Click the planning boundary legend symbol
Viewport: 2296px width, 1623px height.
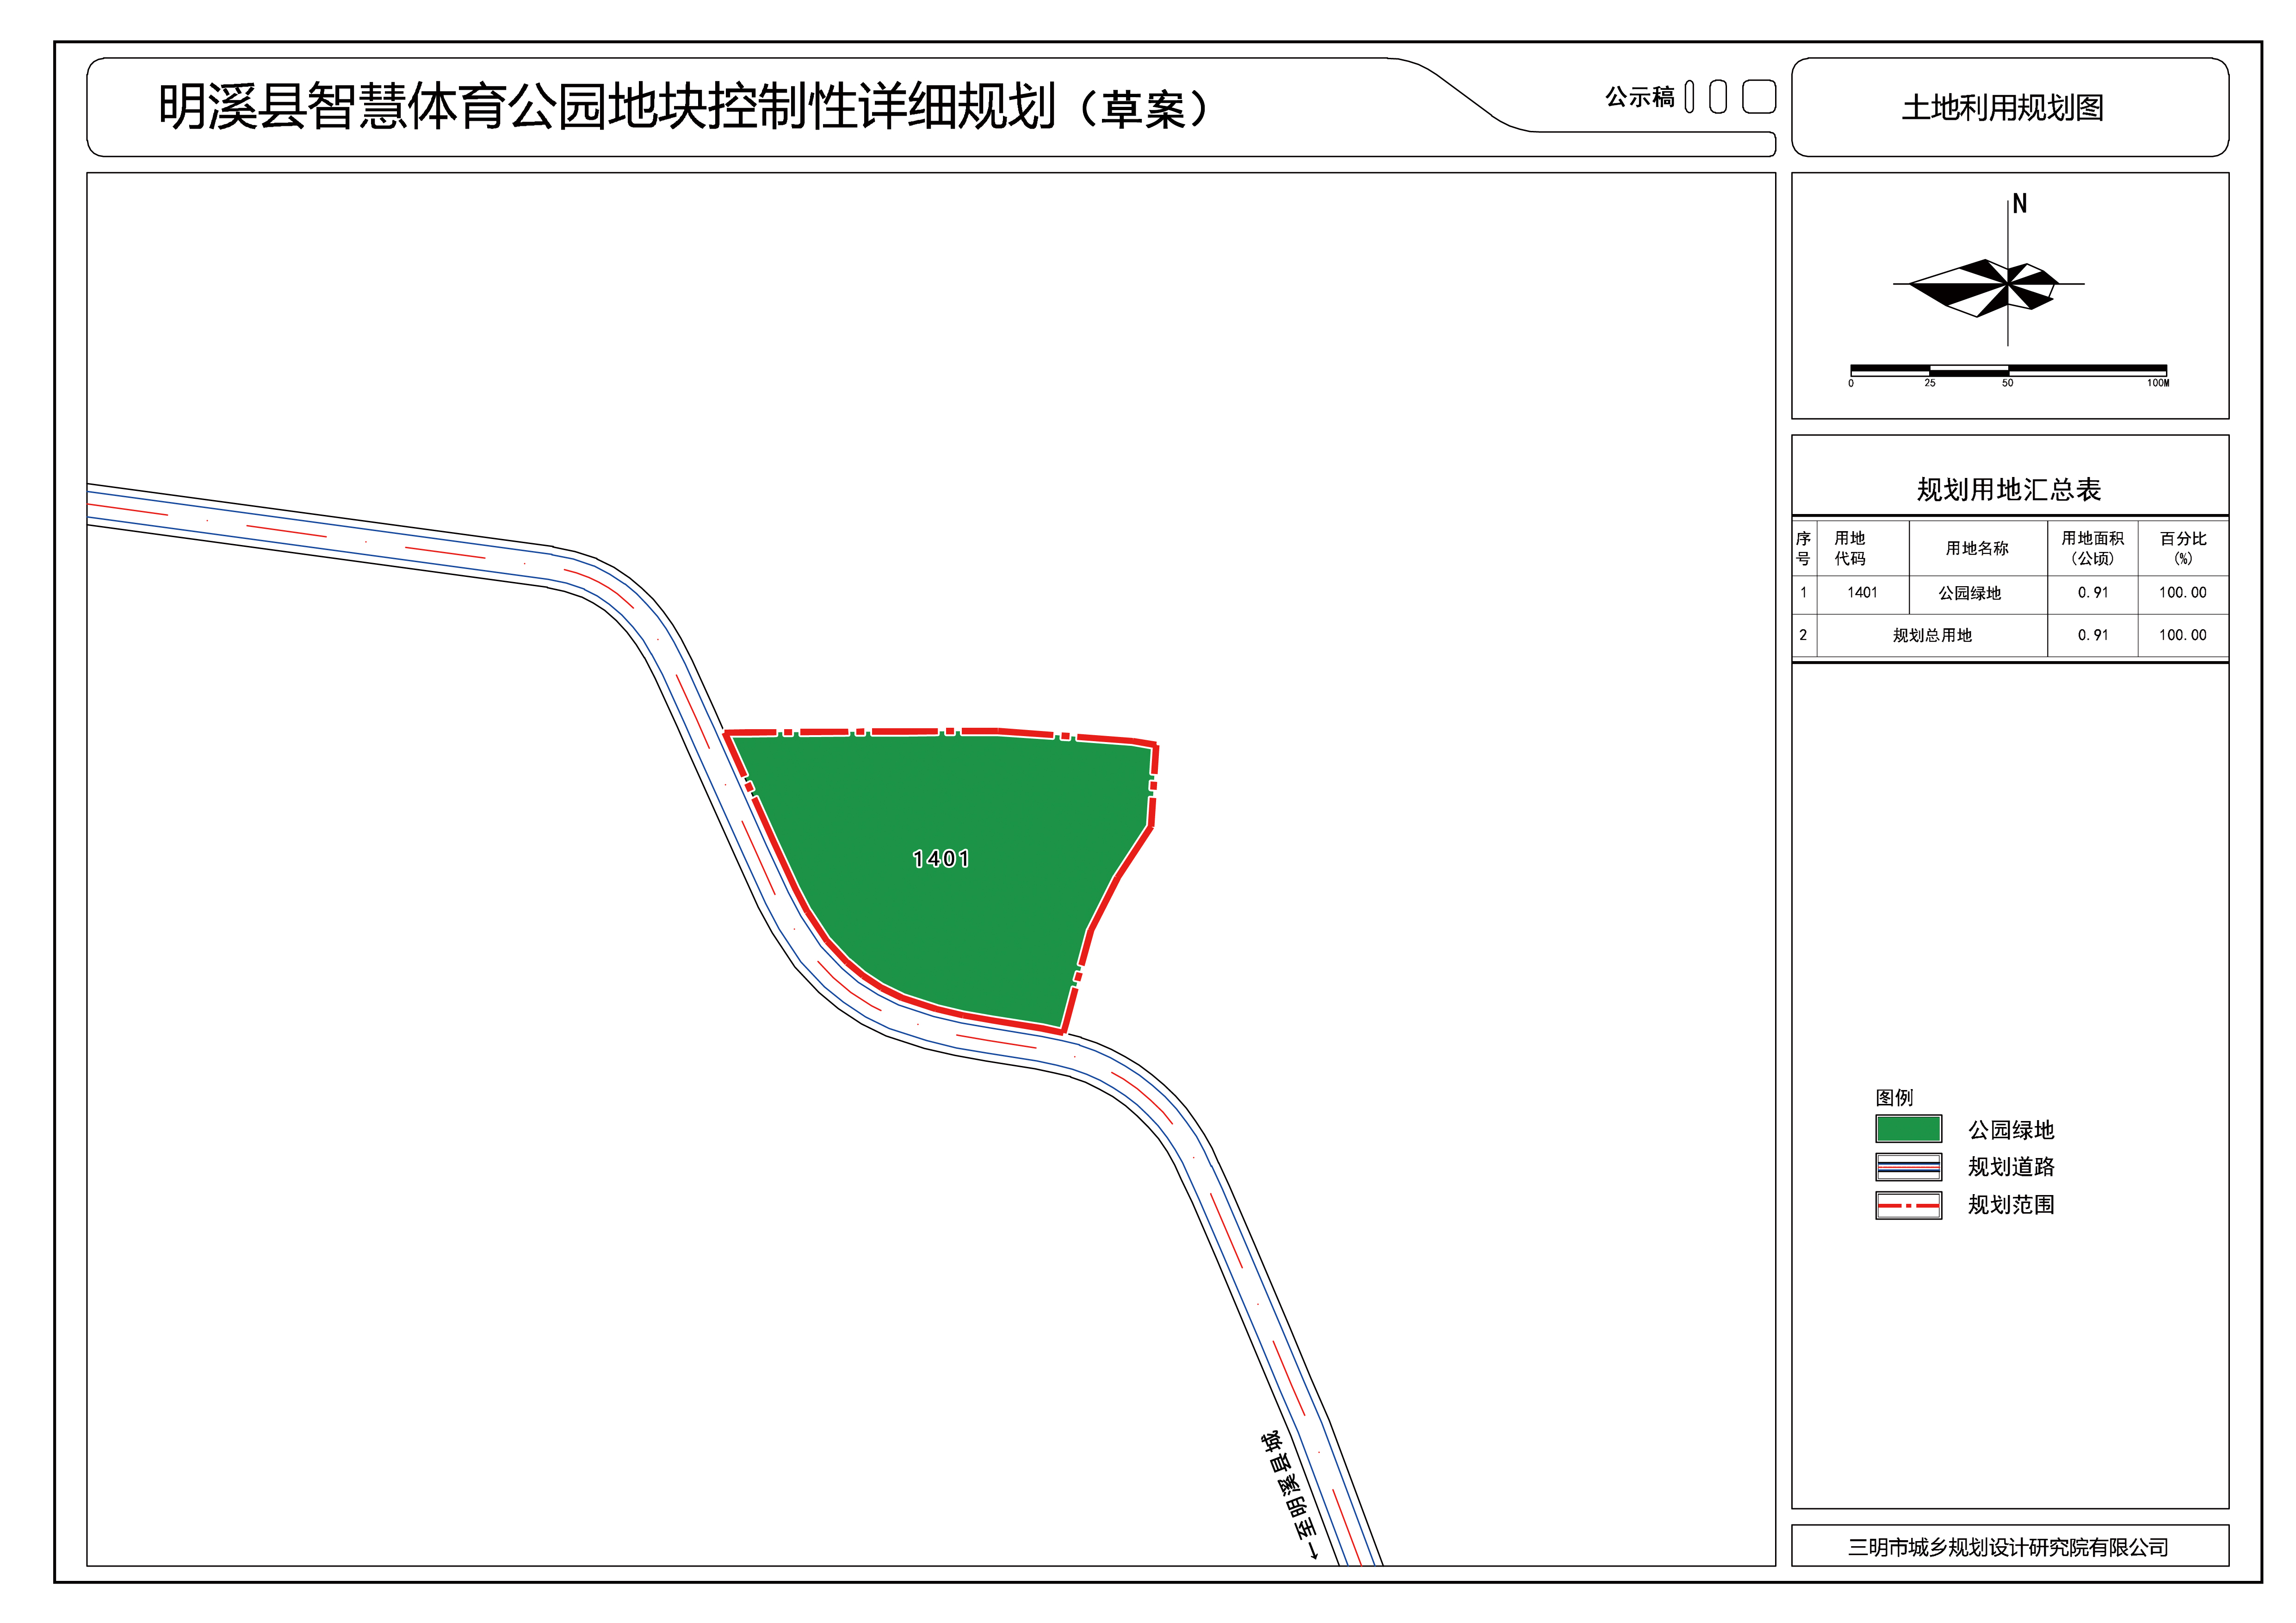click(x=1908, y=1205)
